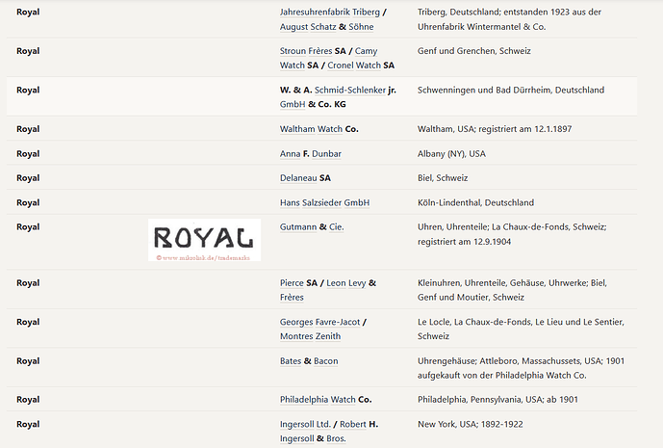Click the 'Triberg, Deutschland; entstanden 1923' description
Image resolution: width=663 pixels, height=448 pixels.
tap(509, 19)
